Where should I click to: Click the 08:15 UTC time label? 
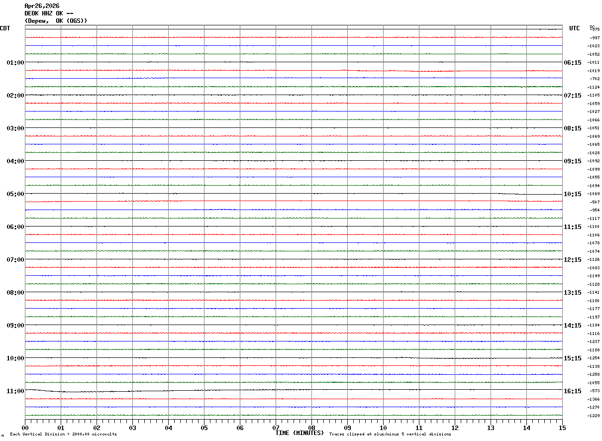coord(573,128)
